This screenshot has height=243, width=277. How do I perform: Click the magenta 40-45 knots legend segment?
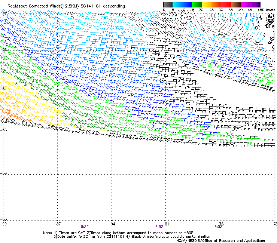[x=246, y=4]
